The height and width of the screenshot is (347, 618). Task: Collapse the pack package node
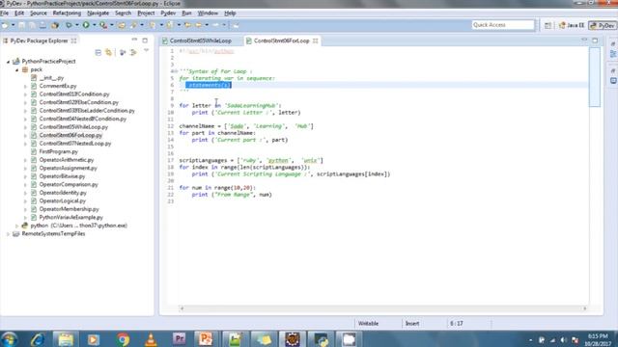tap(17, 69)
